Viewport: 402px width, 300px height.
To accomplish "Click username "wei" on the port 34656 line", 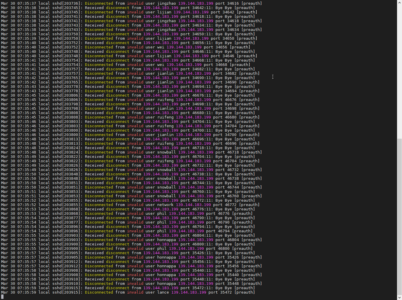I will click(161, 47).
